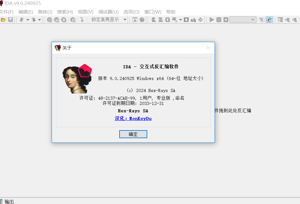Open the debugger selection combo box
Screen dimensions: 300x204
(243, 20)
